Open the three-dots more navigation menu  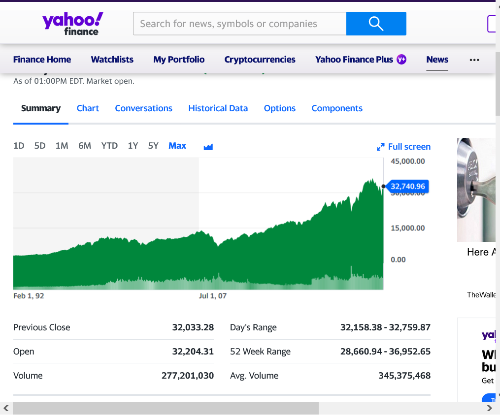click(x=474, y=60)
